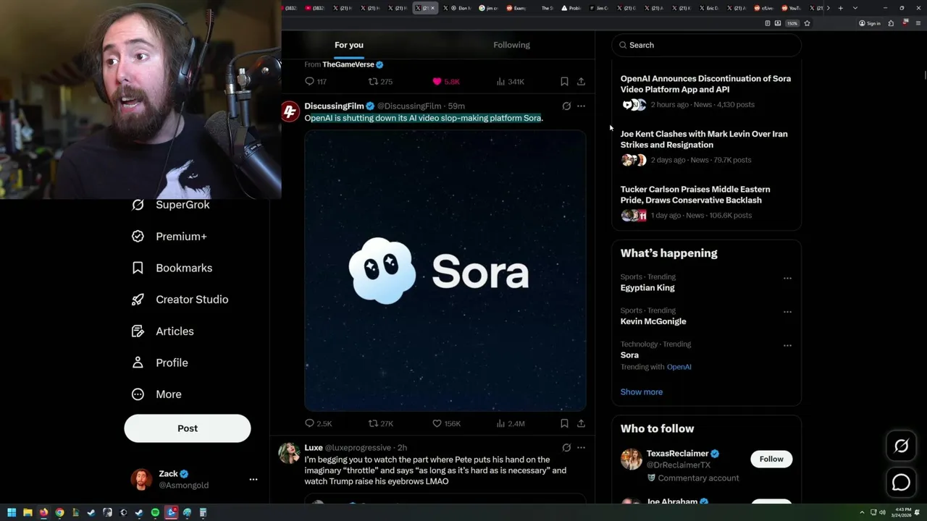Open the extensions icon in the toolbar

(x=891, y=23)
